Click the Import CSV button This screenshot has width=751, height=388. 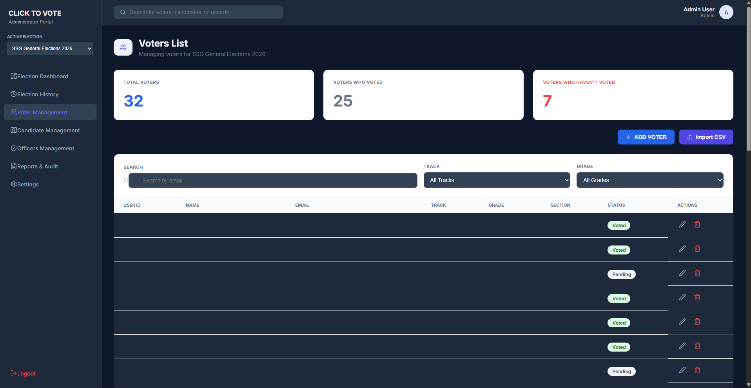pos(706,137)
